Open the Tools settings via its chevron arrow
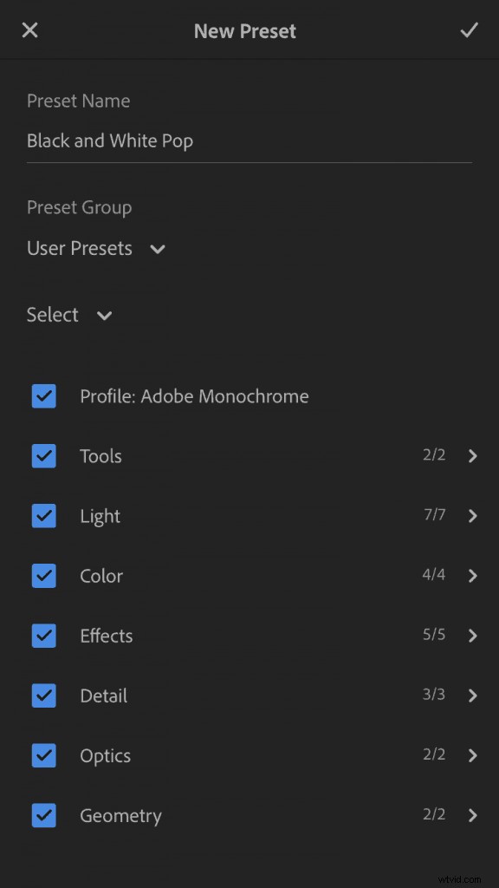499x888 pixels. pyautogui.click(x=472, y=455)
